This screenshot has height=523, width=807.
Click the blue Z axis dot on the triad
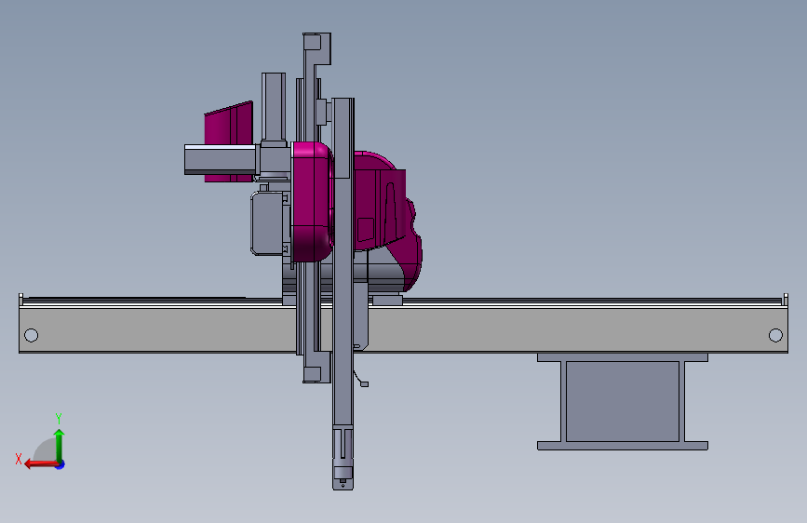61,464
